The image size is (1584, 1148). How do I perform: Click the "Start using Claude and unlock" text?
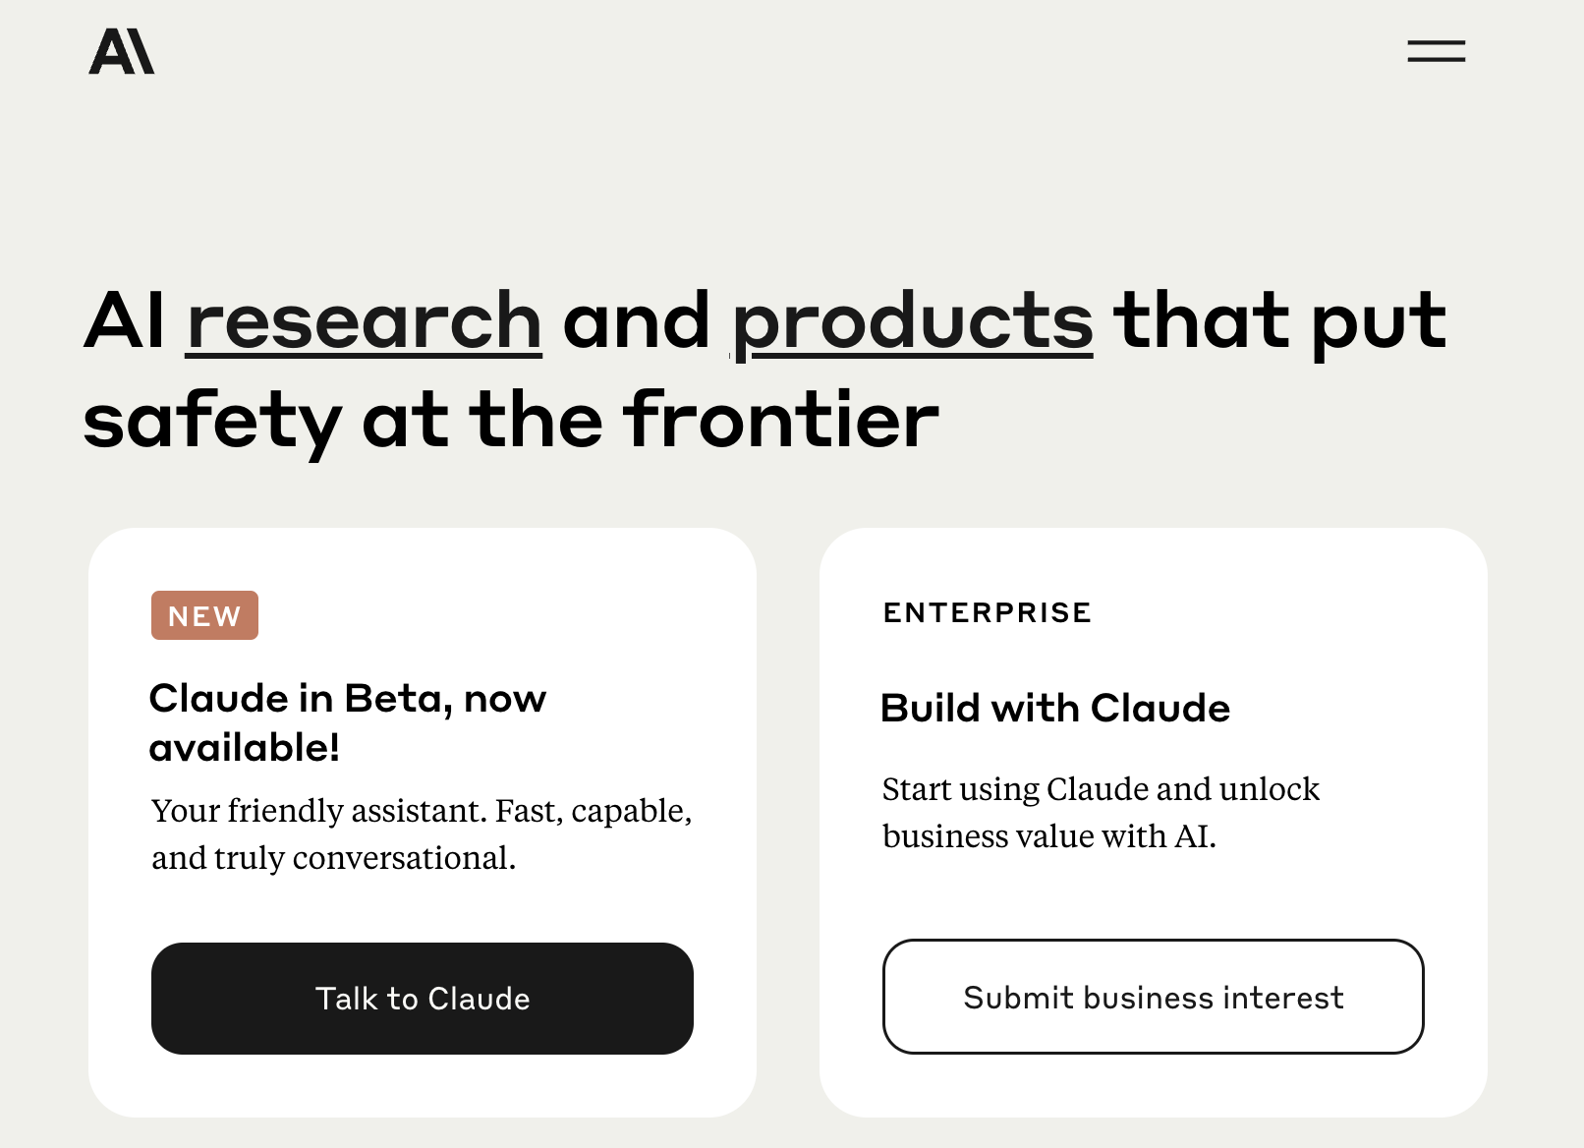click(x=1101, y=789)
